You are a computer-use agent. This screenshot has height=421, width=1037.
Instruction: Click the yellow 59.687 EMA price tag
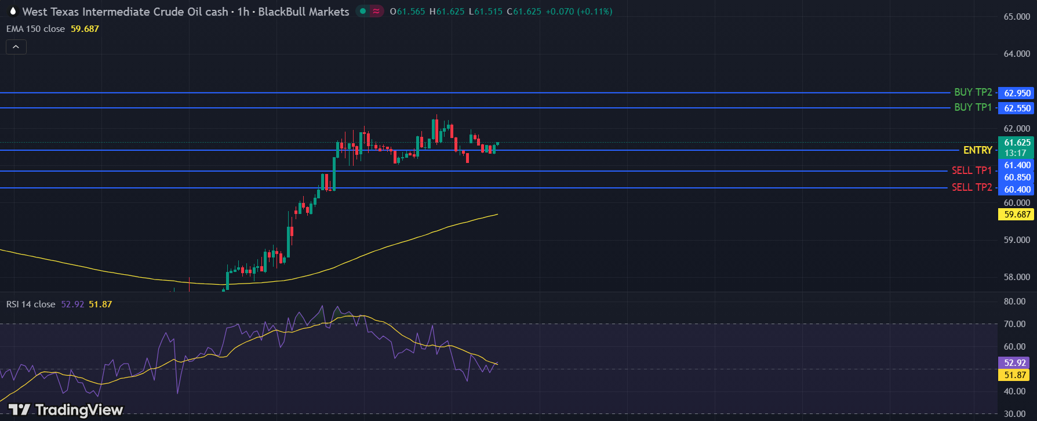point(1017,215)
